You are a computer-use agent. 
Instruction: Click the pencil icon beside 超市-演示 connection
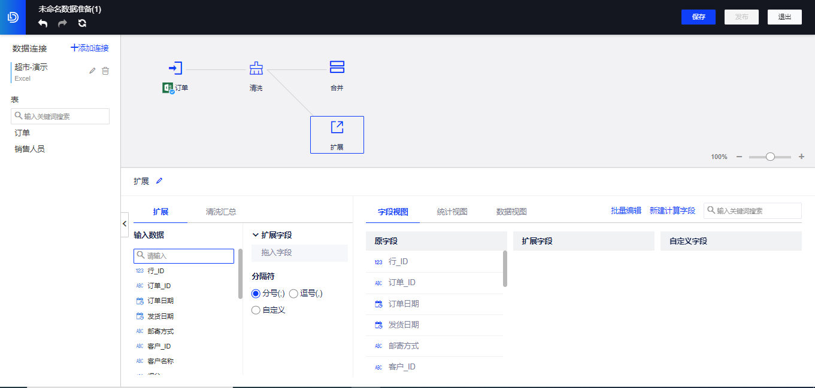pos(92,71)
